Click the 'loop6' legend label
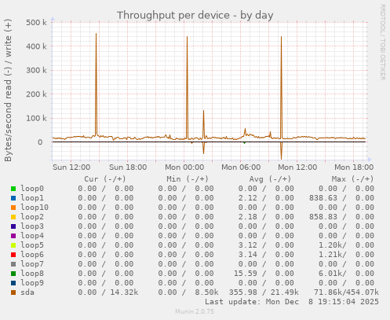 click(x=32, y=255)
